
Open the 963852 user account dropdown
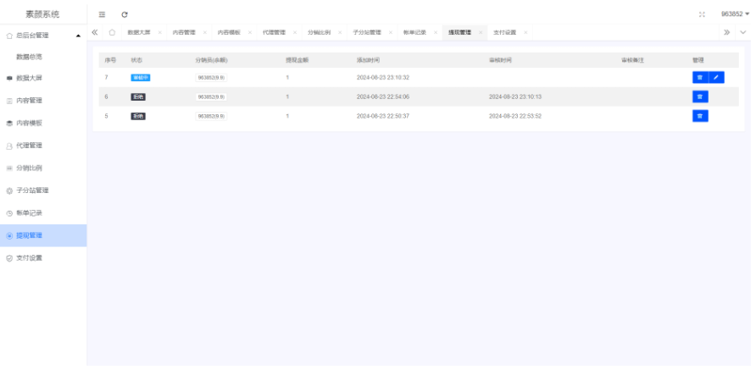tap(734, 14)
